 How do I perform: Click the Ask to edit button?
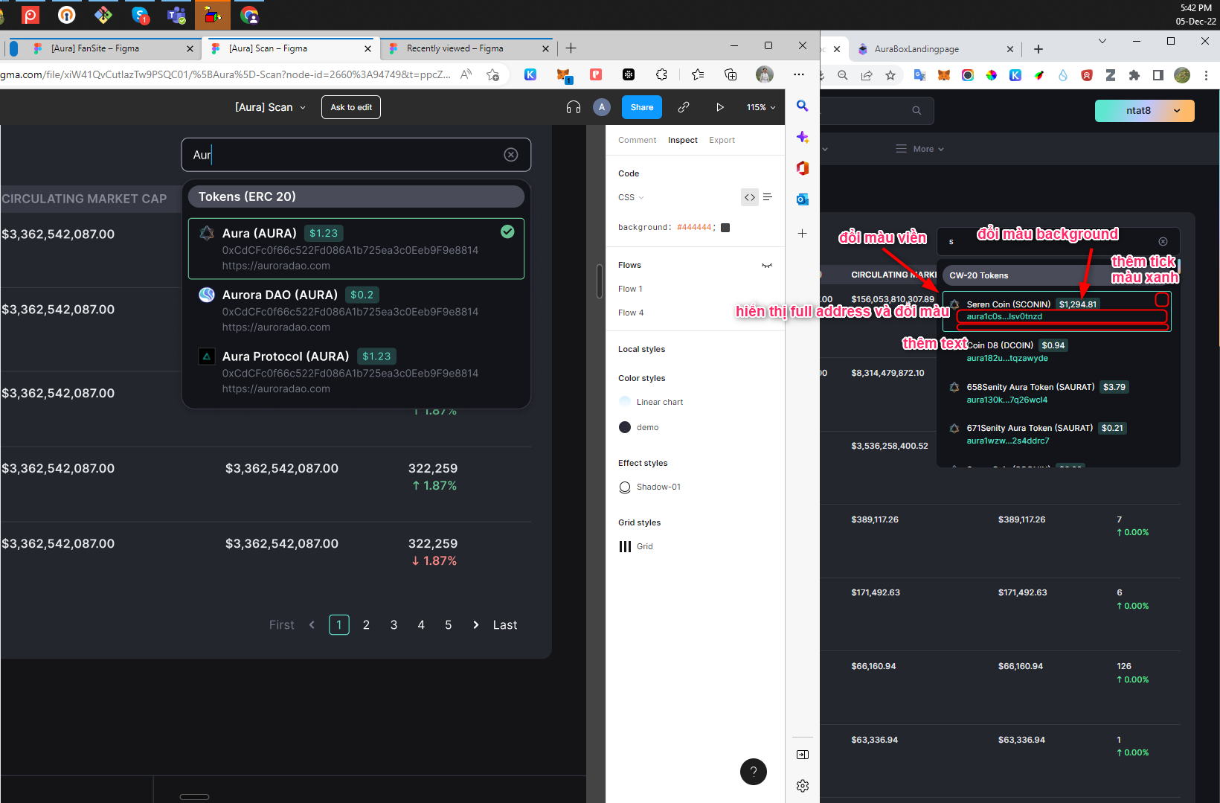click(351, 107)
